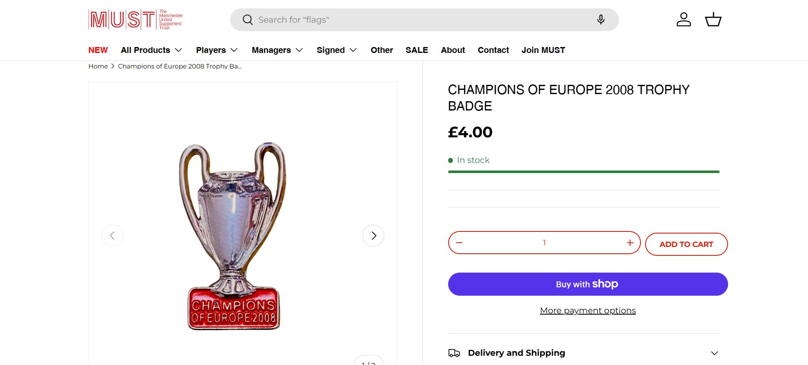This screenshot has height=365, width=808.
Task: Click the ADD TO CART button
Action: 686,244
